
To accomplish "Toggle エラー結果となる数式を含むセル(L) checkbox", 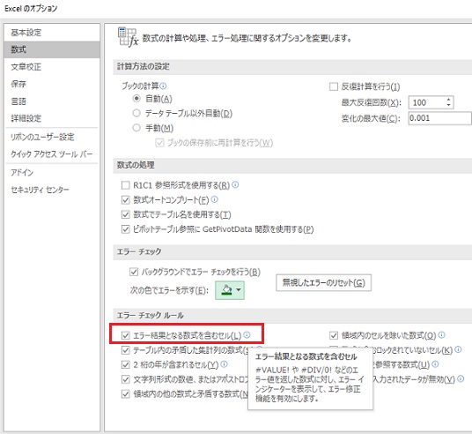I will coord(126,335).
